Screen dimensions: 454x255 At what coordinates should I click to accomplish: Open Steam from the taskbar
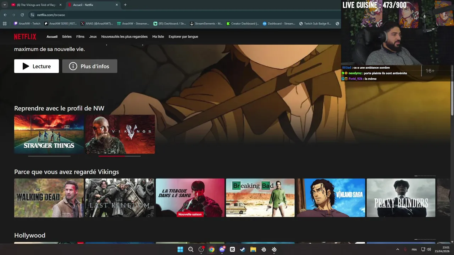click(x=243, y=249)
